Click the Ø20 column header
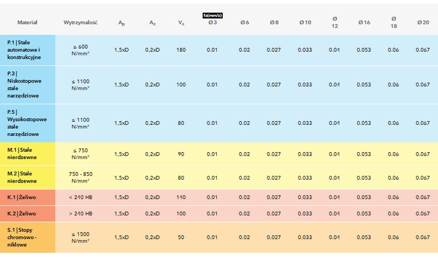 tap(422, 22)
